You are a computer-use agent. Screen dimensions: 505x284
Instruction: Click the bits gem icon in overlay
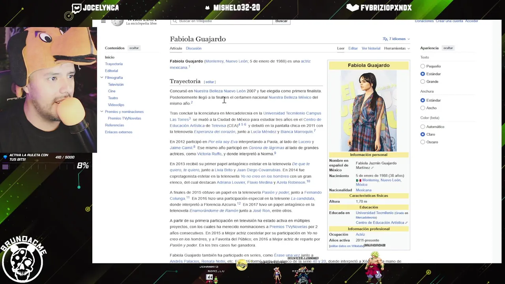coord(5,157)
